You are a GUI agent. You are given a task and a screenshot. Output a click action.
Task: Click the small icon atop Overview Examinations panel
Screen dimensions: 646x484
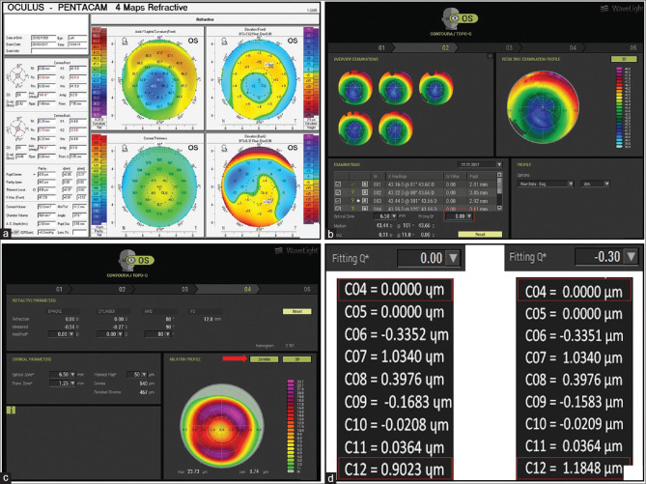click(x=490, y=56)
